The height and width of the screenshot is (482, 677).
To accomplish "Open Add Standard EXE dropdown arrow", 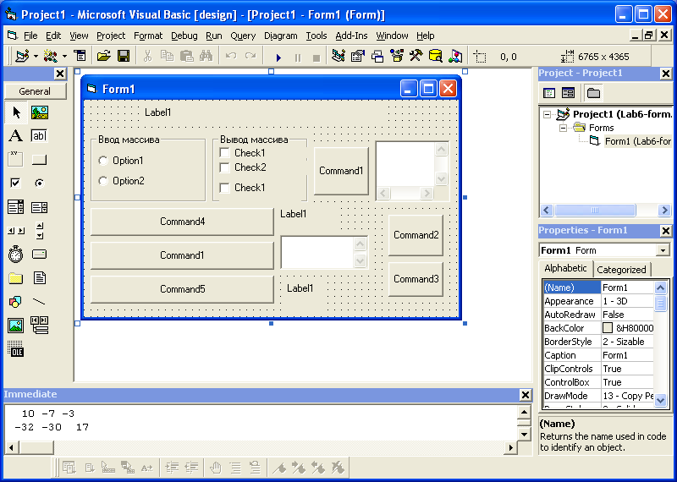I will coord(36,56).
